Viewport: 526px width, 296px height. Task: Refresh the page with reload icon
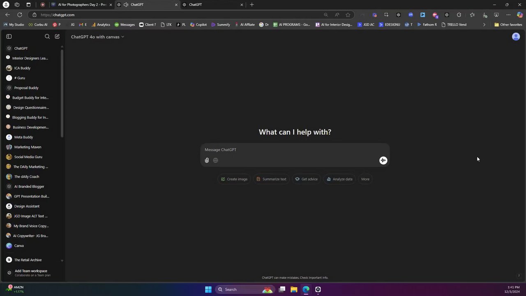(19, 15)
